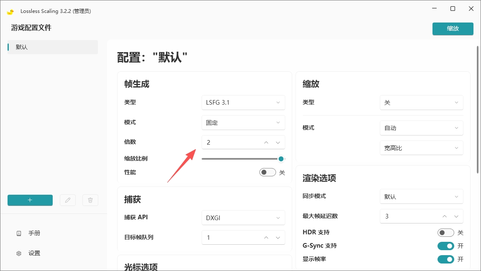Open the 固定 mode dropdown
The image size is (481, 271).
point(243,123)
